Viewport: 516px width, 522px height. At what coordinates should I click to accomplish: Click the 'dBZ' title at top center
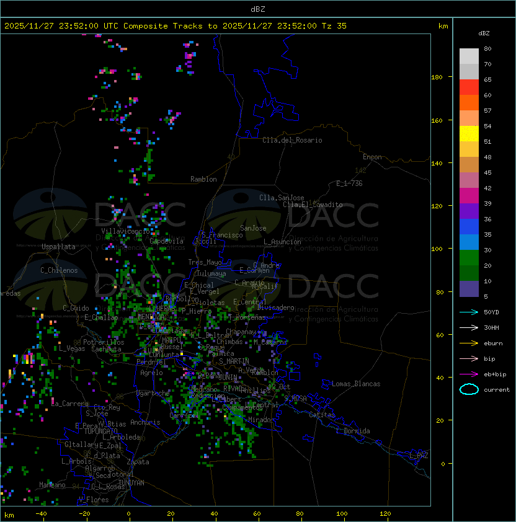pyautogui.click(x=258, y=9)
